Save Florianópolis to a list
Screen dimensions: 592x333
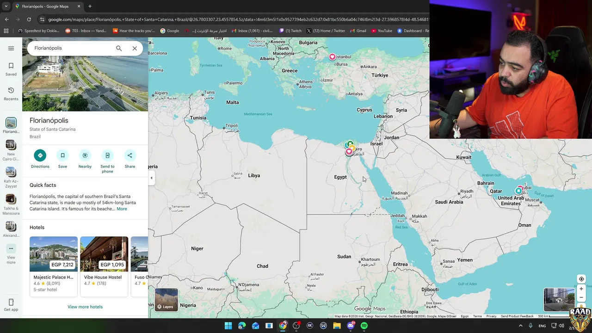[62, 159]
